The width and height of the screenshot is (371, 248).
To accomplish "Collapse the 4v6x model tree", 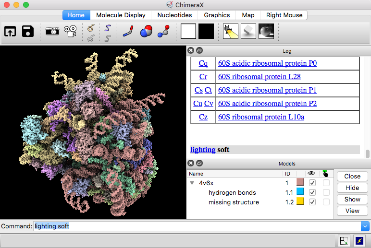I will pyautogui.click(x=192, y=183).
